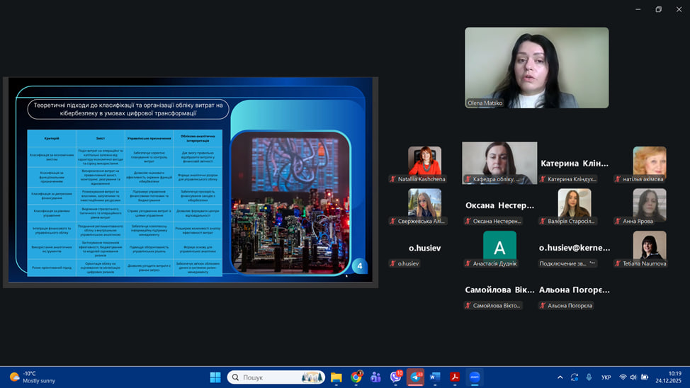Open the clock and date flyout

click(674, 377)
